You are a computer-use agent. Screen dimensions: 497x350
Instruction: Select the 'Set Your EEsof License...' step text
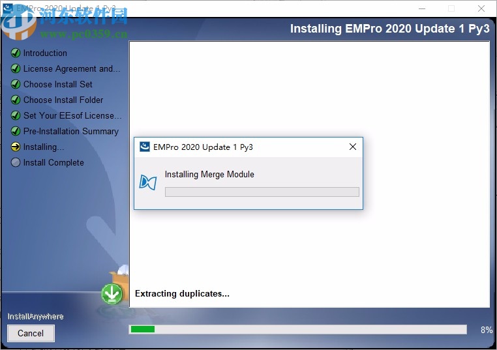(x=72, y=115)
